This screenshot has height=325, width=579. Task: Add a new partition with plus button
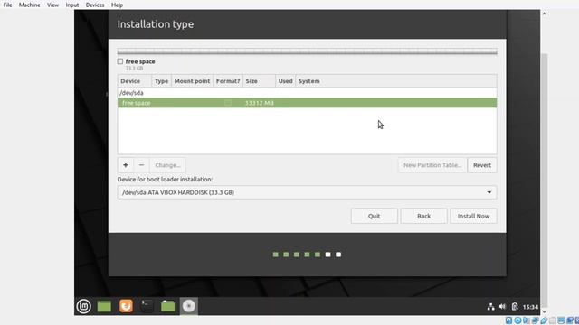point(126,165)
